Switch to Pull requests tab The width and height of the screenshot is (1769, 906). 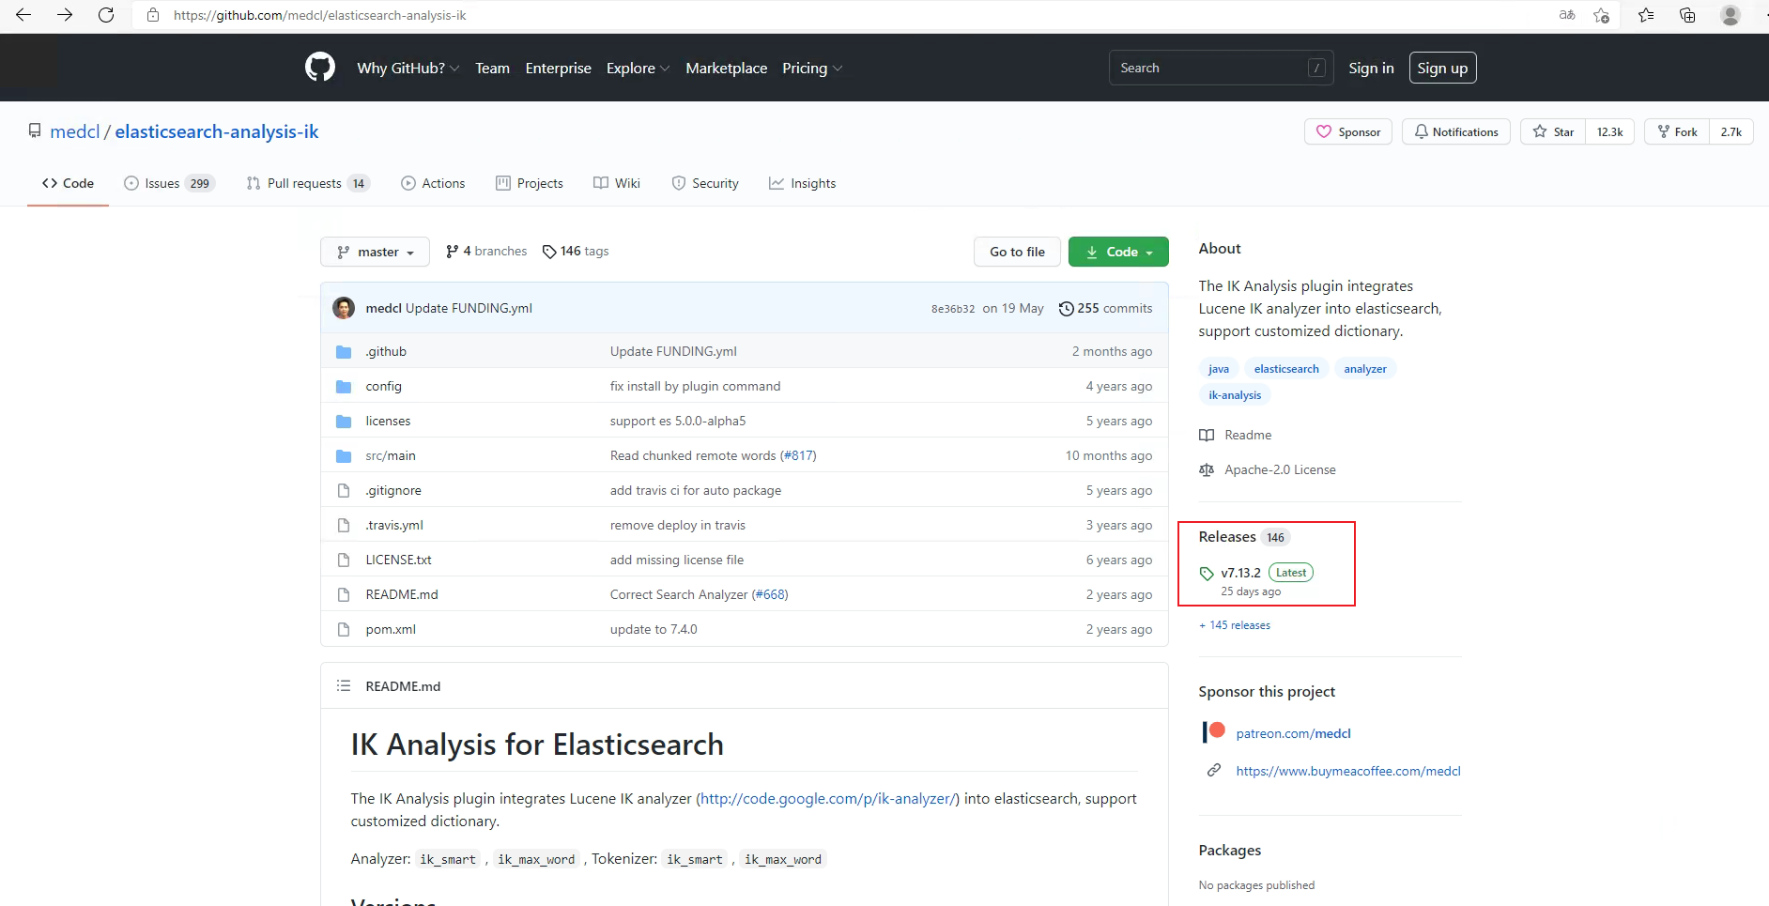click(308, 183)
